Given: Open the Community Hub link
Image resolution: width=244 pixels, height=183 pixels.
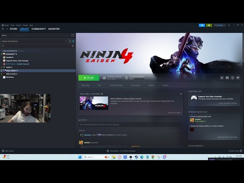Looking at the screenshot, I should [116, 85].
